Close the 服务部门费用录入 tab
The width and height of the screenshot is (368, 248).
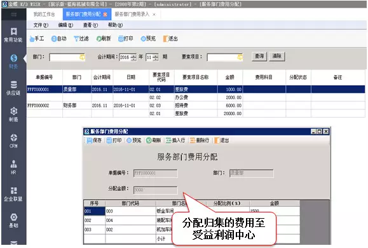pos(154,15)
